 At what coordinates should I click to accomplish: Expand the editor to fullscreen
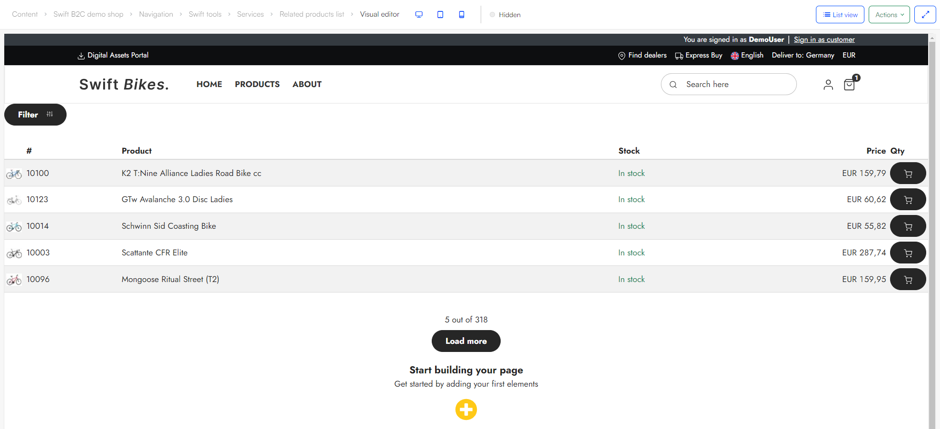click(x=925, y=14)
